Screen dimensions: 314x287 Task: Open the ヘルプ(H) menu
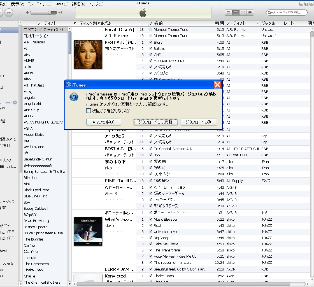pyautogui.click(x=96, y=4)
